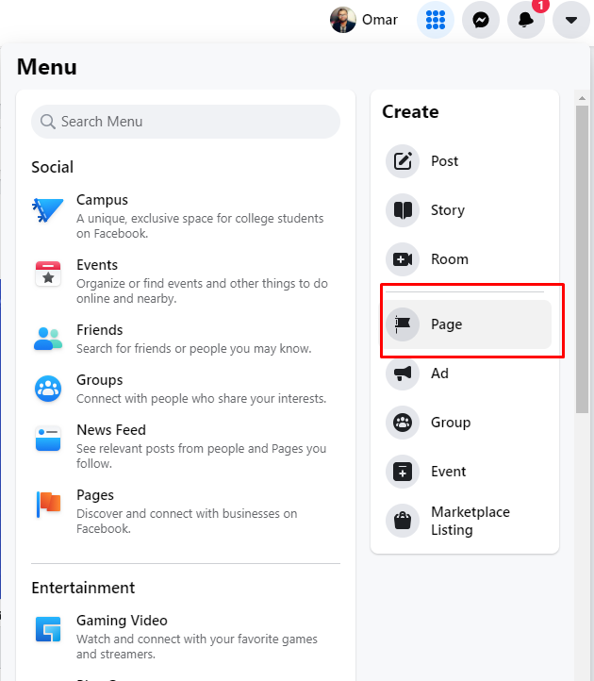The width and height of the screenshot is (594, 681).
Task: Open the Campus icon
Action: point(48,209)
